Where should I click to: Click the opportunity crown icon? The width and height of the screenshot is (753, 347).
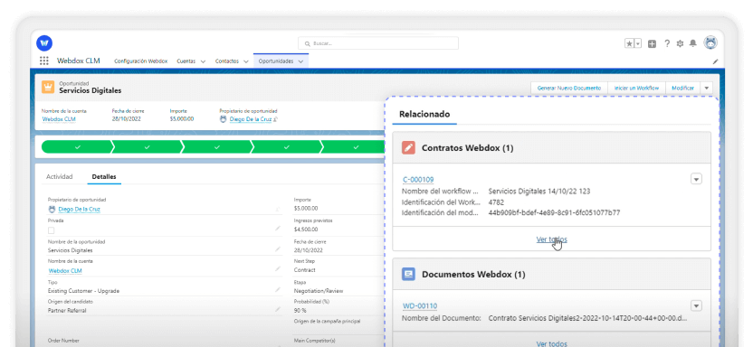[48, 87]
